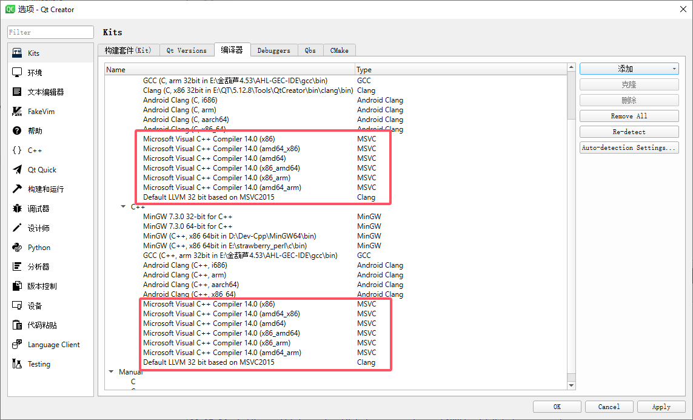The height and width of the screenshot is (420, 693).
Task: Open the 版本控制 icon category
Action: (x=17, y=286)
